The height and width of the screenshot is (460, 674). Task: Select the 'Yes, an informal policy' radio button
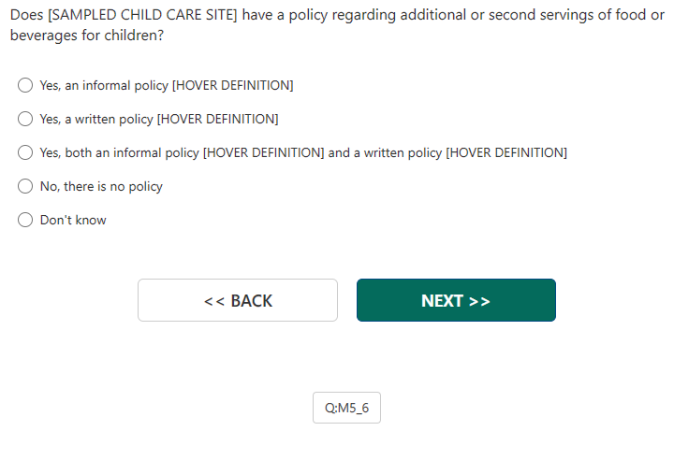point(26,85)
